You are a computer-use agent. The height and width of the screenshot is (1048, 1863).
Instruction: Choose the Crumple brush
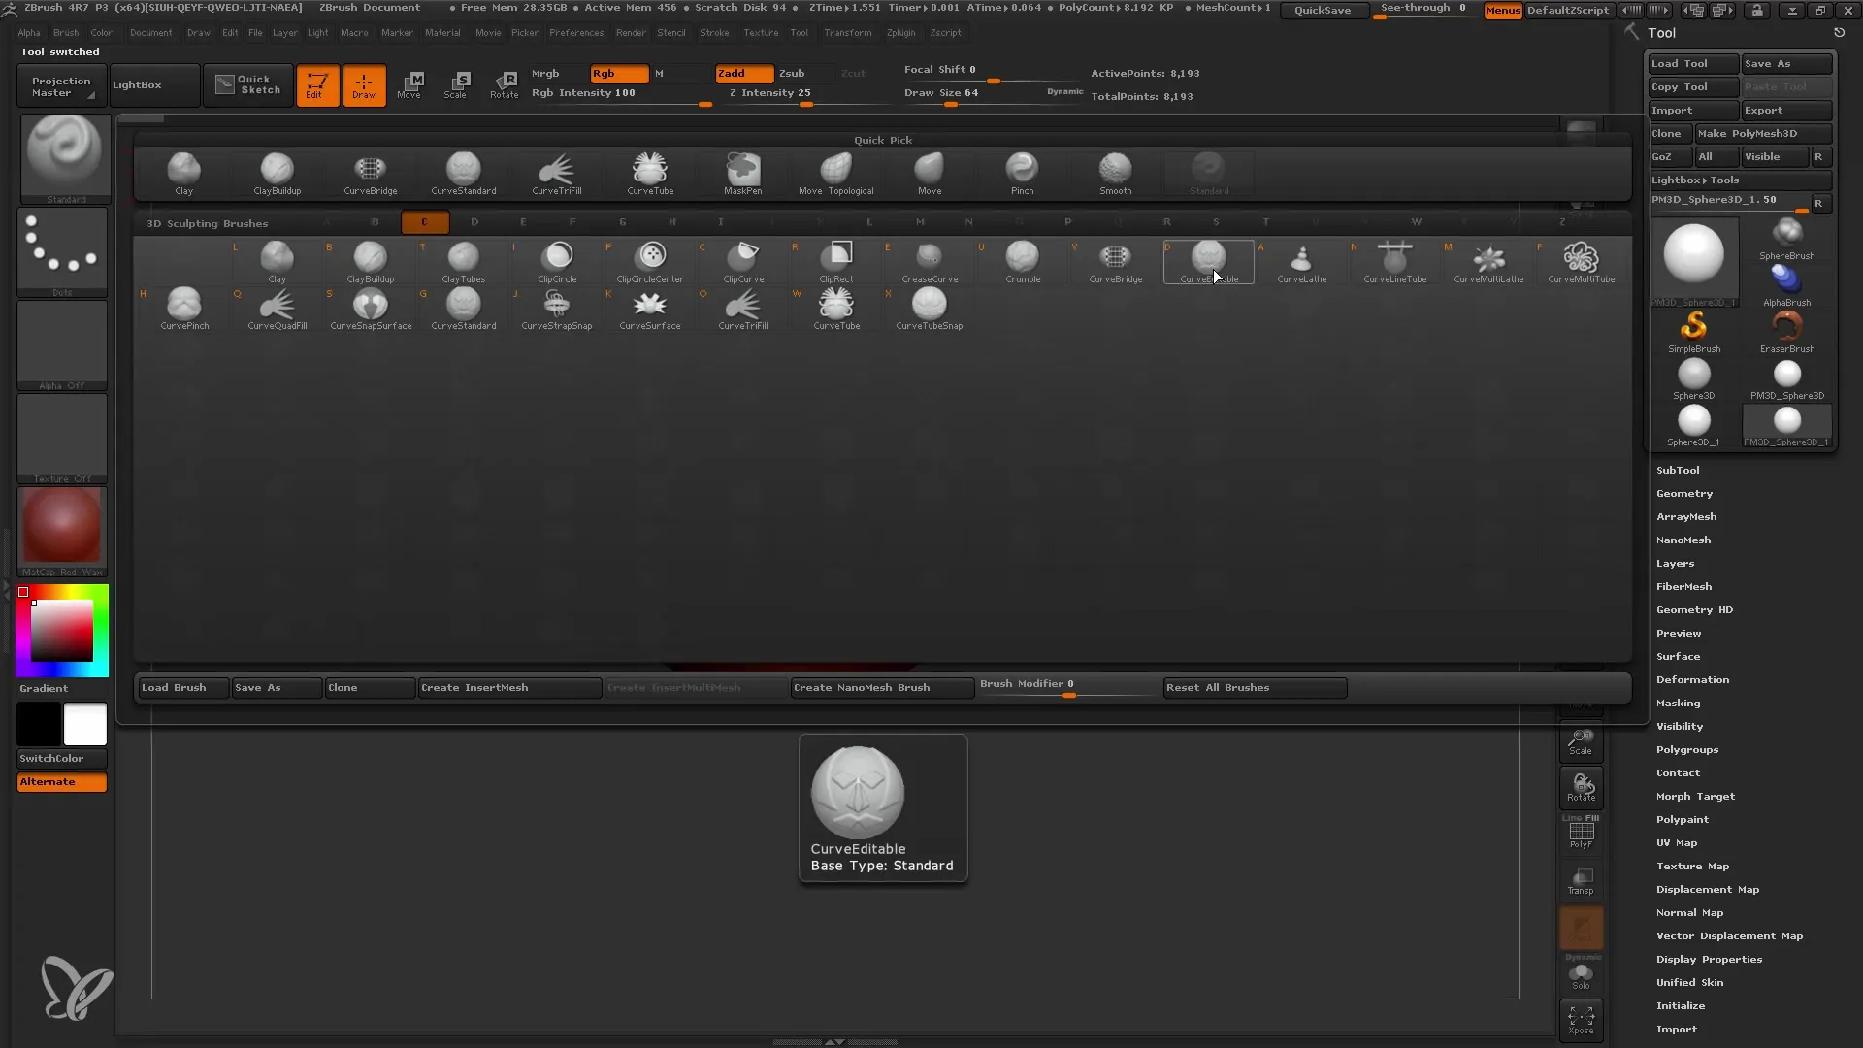coord(1023,262)
